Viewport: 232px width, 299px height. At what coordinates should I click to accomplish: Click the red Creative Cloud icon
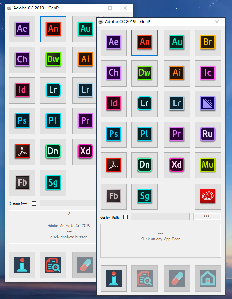click(x=208, y=196)
